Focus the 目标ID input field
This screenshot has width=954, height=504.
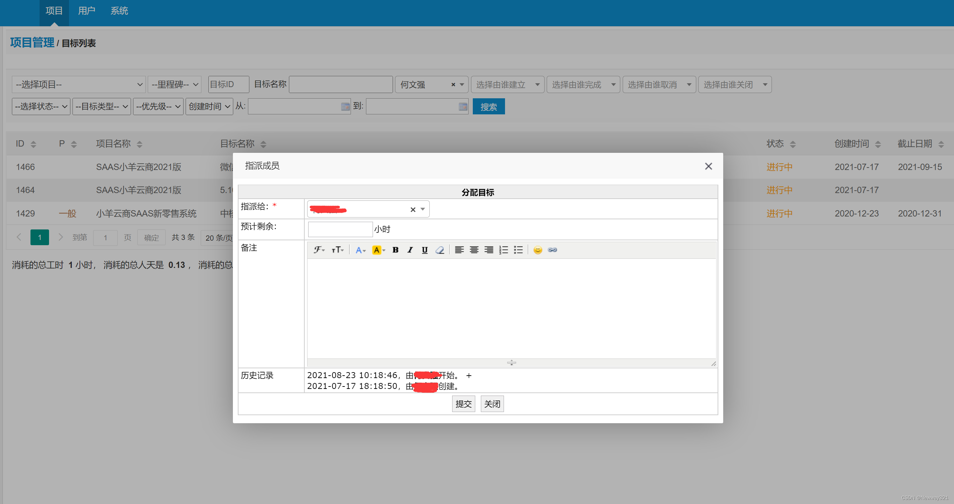click(x=228, y=85)
